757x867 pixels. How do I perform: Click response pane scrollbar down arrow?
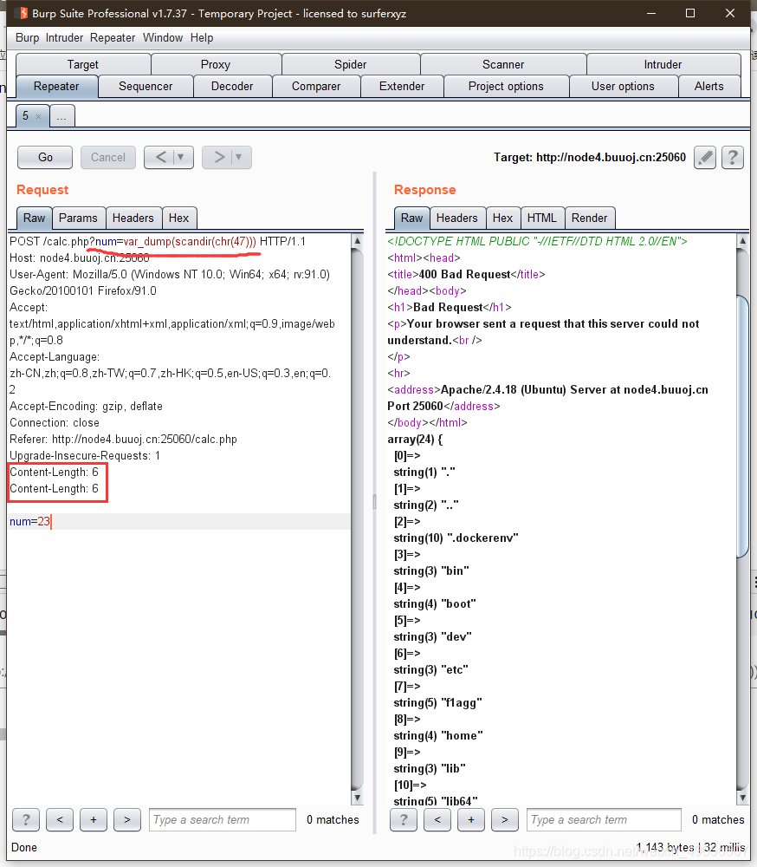click(x=742, y=798)
